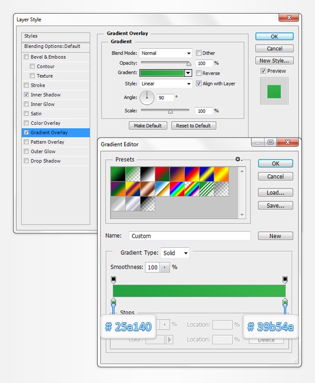Pick the black-to-white gradient preset

(147, 174)
